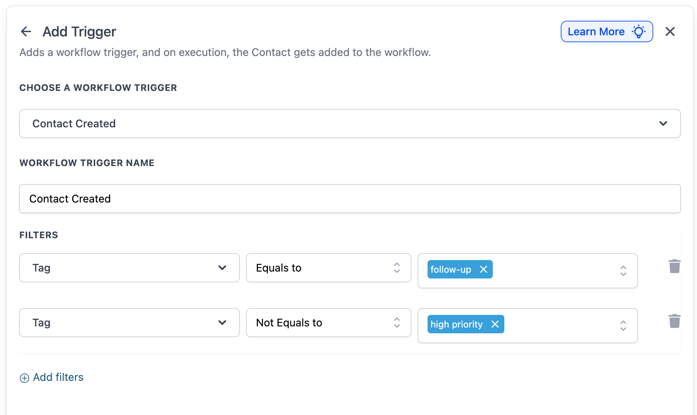The height and width of the screenshot is (415, 697).
Task: Open the high priority value selector arrows
Action: 623,326
